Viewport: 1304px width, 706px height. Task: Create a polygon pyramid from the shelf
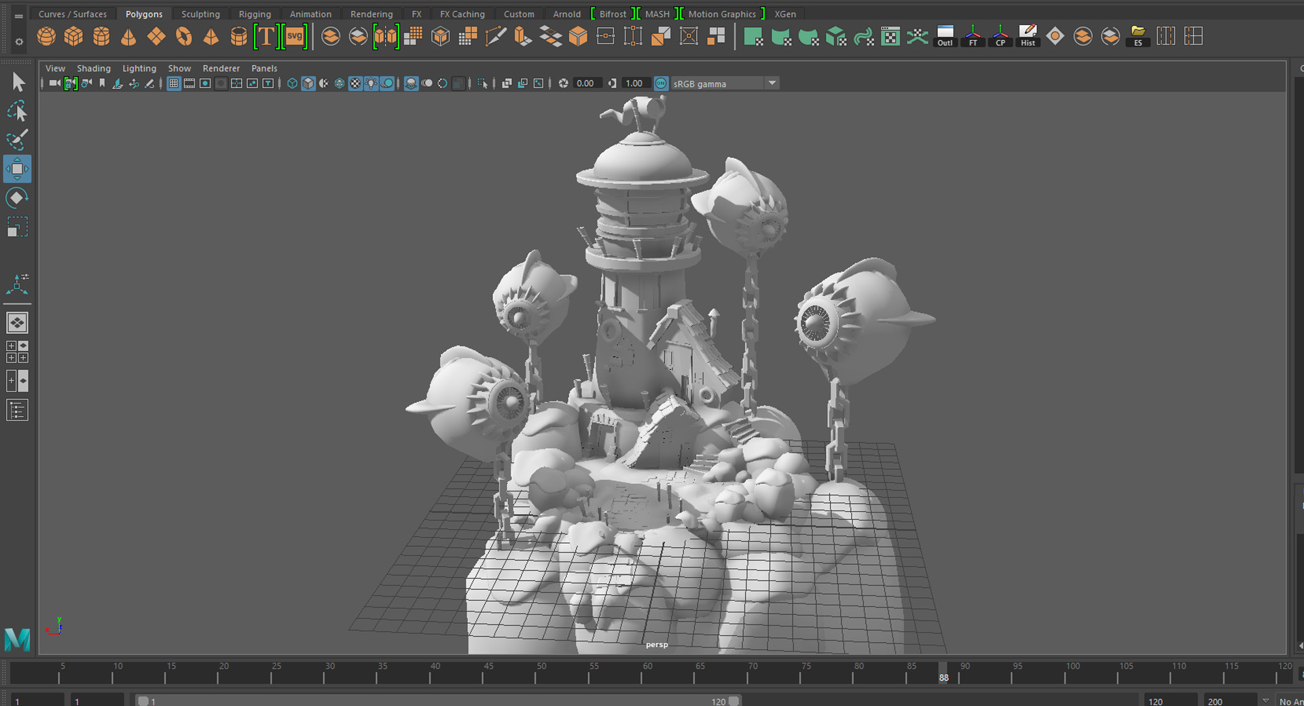pos(211,36)
